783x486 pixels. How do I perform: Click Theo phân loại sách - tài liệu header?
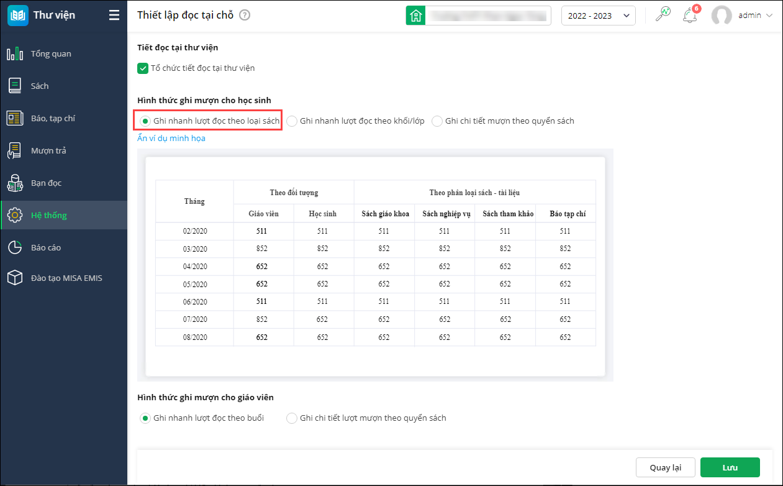(475, 193)
